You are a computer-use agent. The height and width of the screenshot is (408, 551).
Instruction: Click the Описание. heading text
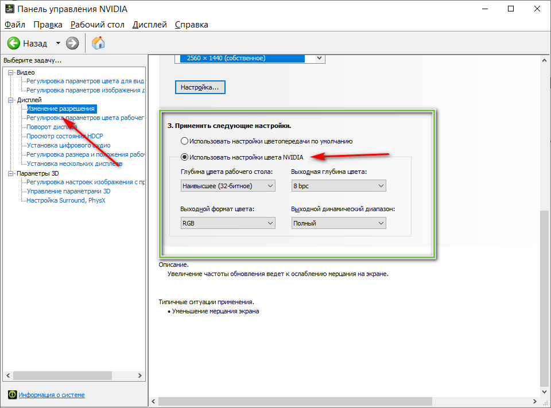tap(173, 265)
